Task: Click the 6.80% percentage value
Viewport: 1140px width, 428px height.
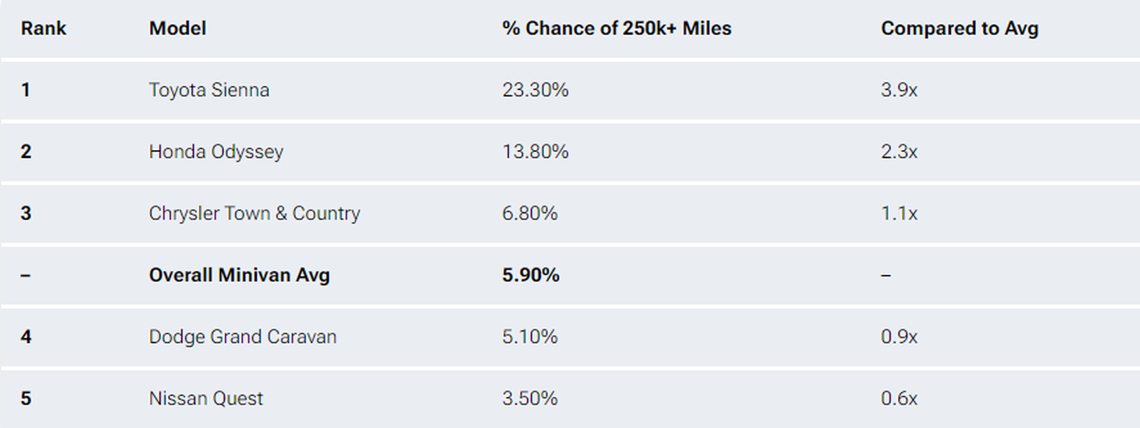Action: pos(530,213)
